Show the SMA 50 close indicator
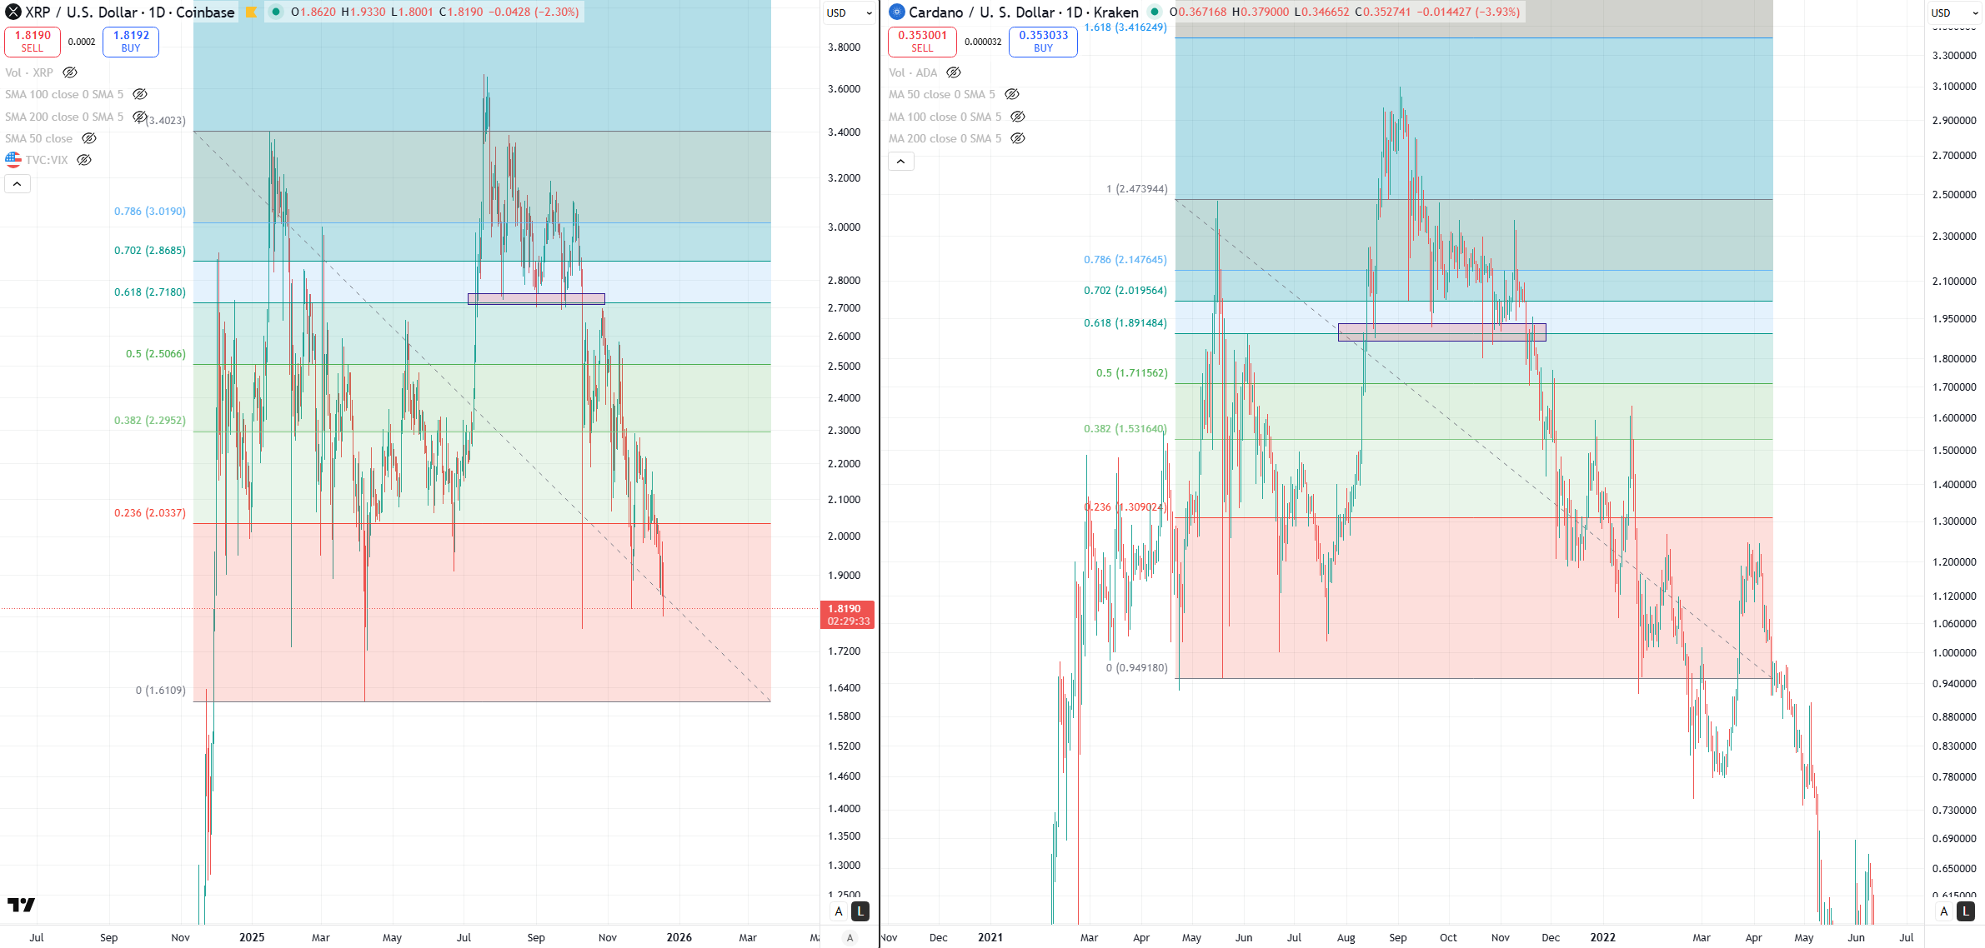 tap(89, 138)
